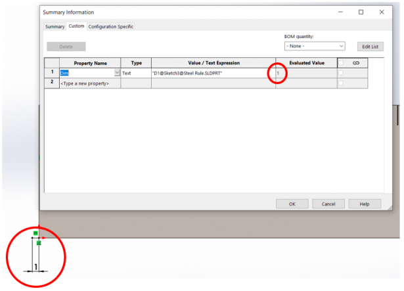Open the Type cell showing Text
404x291 pixels.
136,73
